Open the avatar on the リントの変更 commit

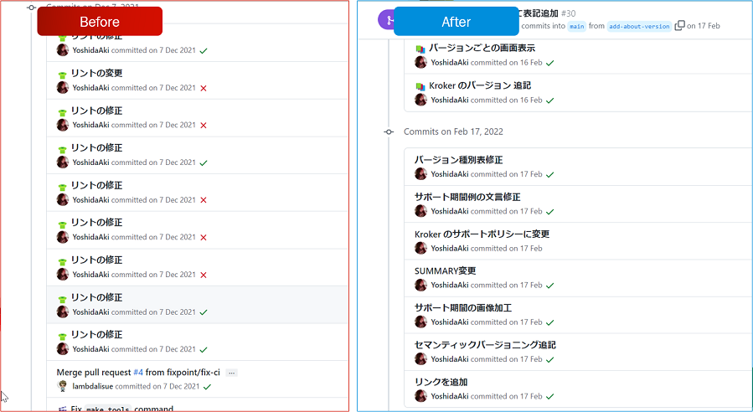(x=63, y=87)
